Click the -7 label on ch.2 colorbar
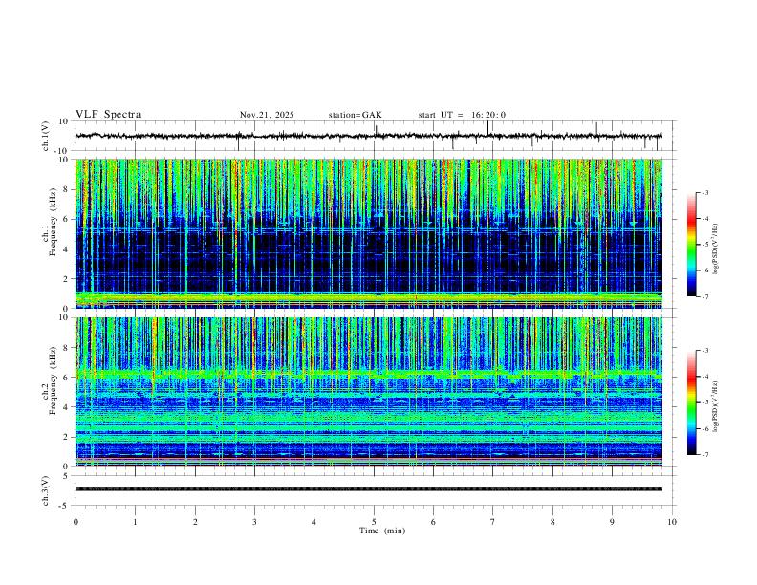Screen dimensions: 757x585 704,454
